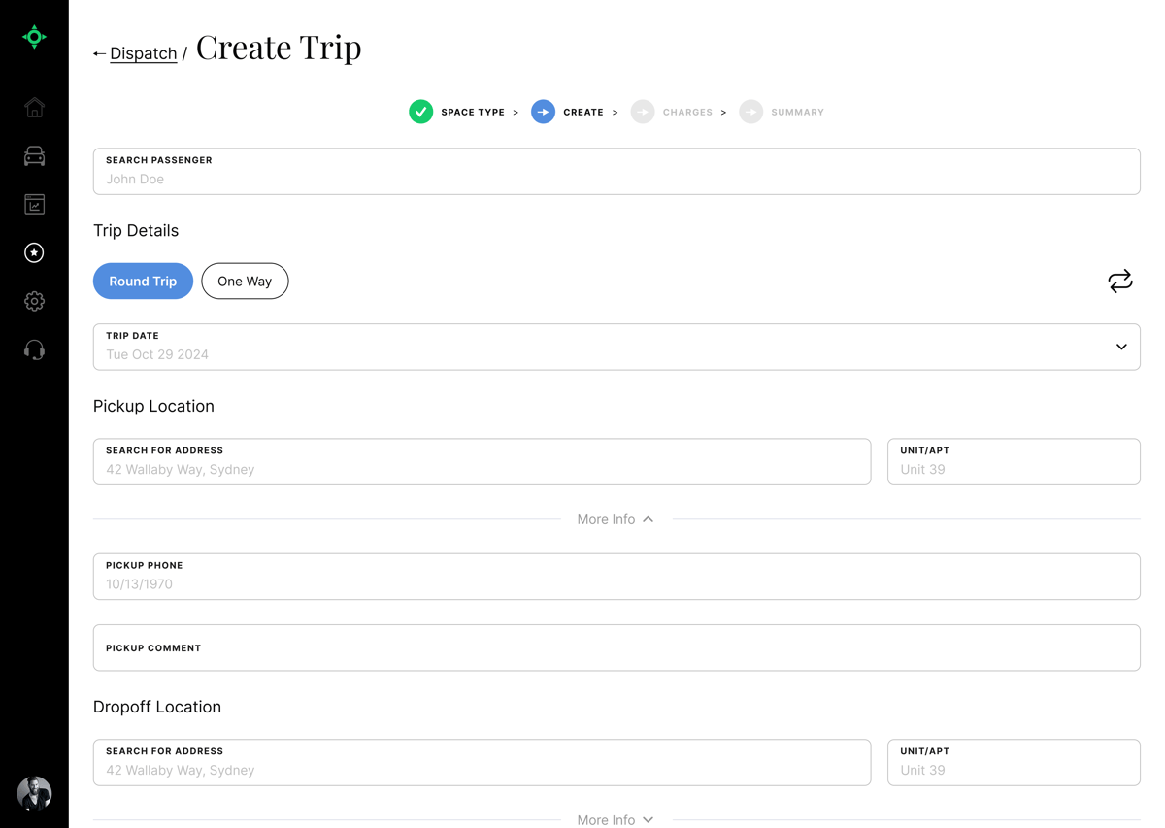Image resolution: width=1165 pixels, height=828 pixels.
Task: Open the reports chart icon in sidebar
Action: [x=34, y=205]
